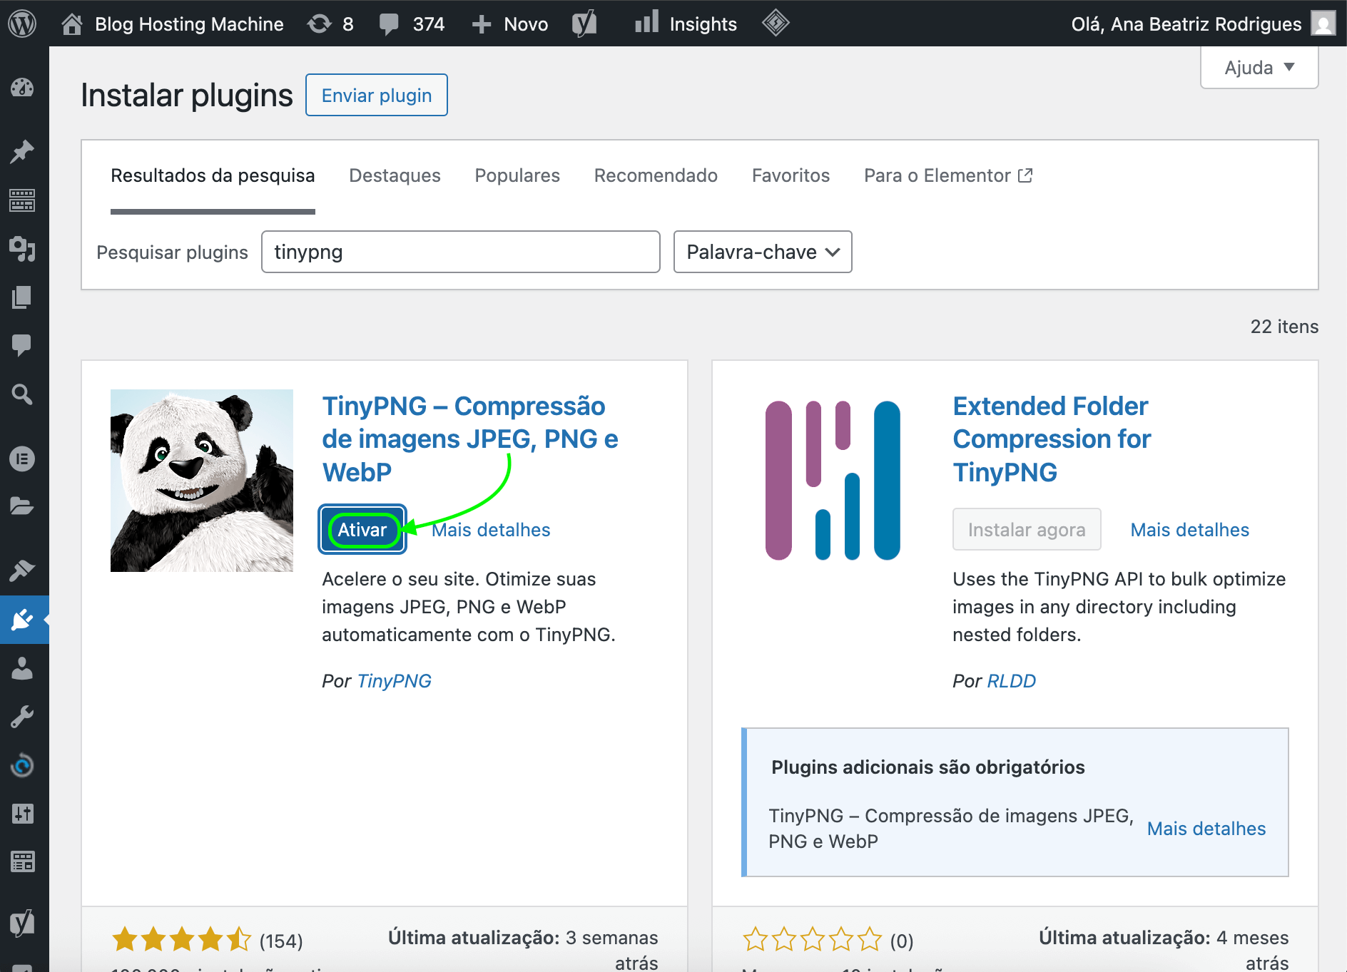Open Pages via the stacked-pages icon
Viewport: 1347px width, 972px height.
coord(22,297)
